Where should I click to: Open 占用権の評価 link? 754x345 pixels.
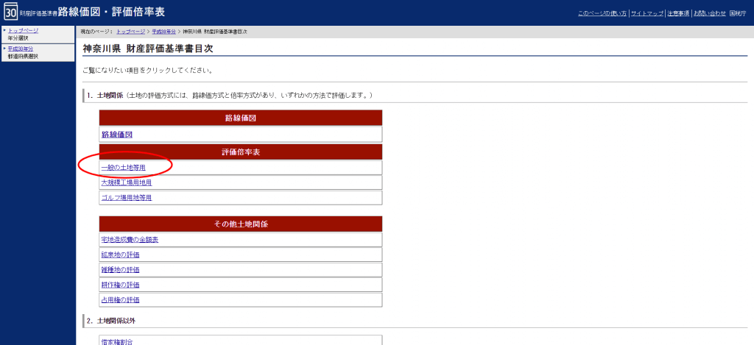(120, 300)
